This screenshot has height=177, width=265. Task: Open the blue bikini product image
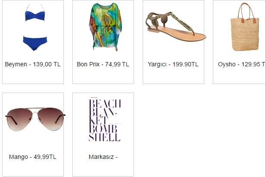tap(35, 27)
